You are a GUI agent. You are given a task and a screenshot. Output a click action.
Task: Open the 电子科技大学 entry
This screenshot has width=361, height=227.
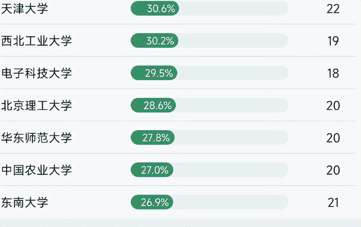(36, 73)
